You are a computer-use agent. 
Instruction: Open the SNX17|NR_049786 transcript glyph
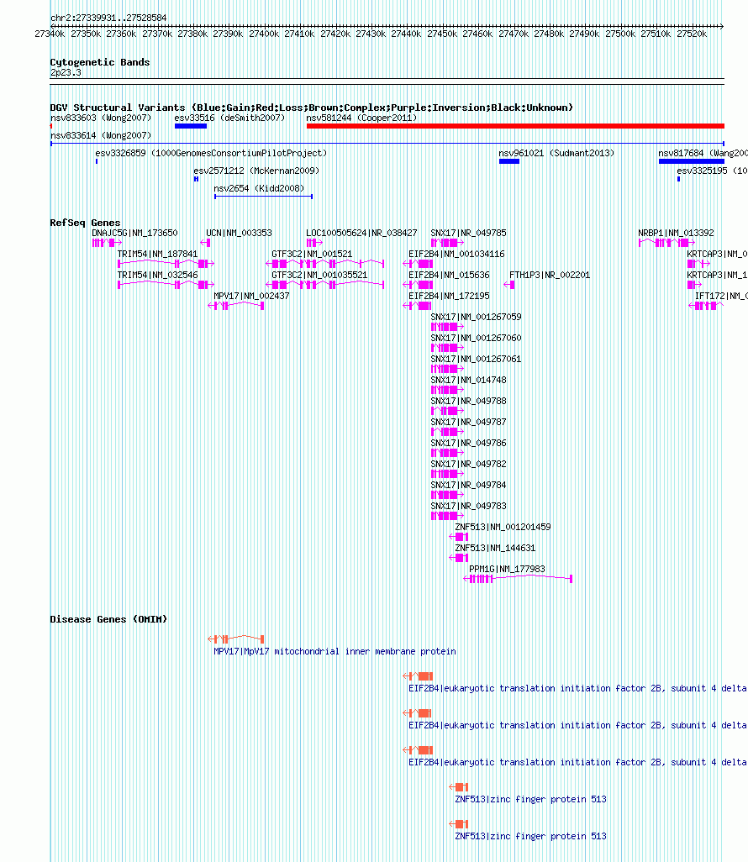(447, 453)
